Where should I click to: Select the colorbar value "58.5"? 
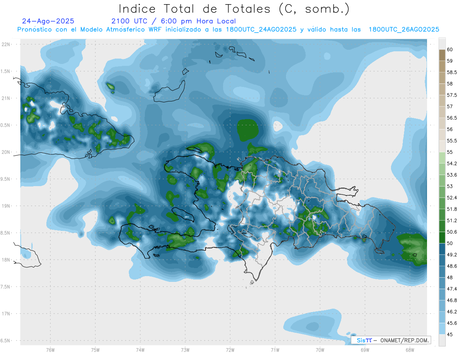452,72
